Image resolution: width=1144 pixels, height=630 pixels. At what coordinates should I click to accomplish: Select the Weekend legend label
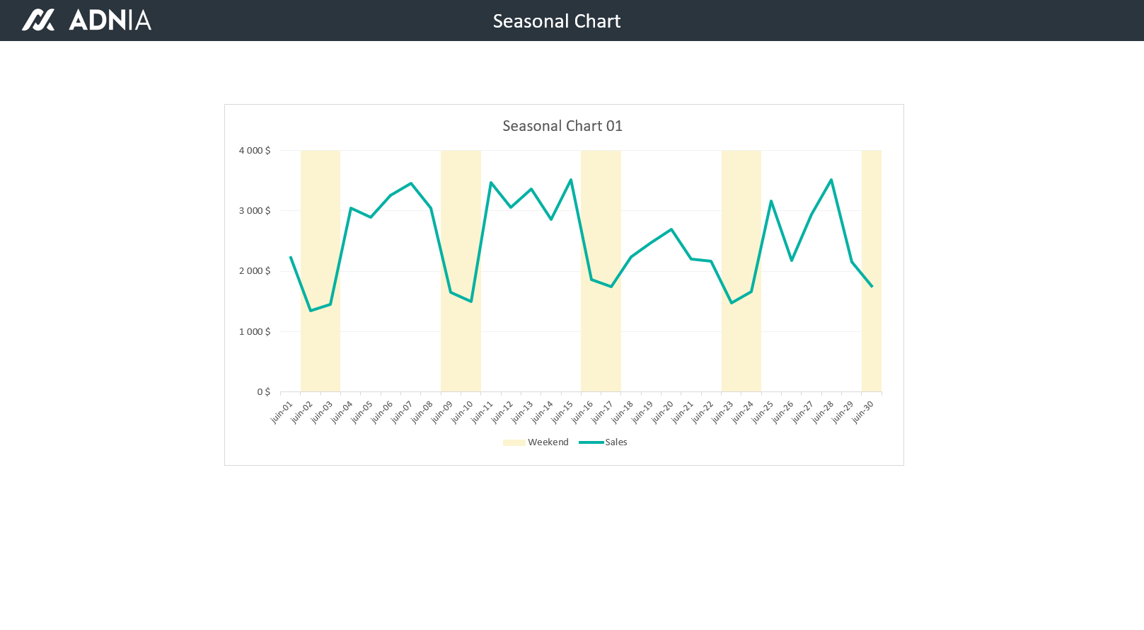548,442
